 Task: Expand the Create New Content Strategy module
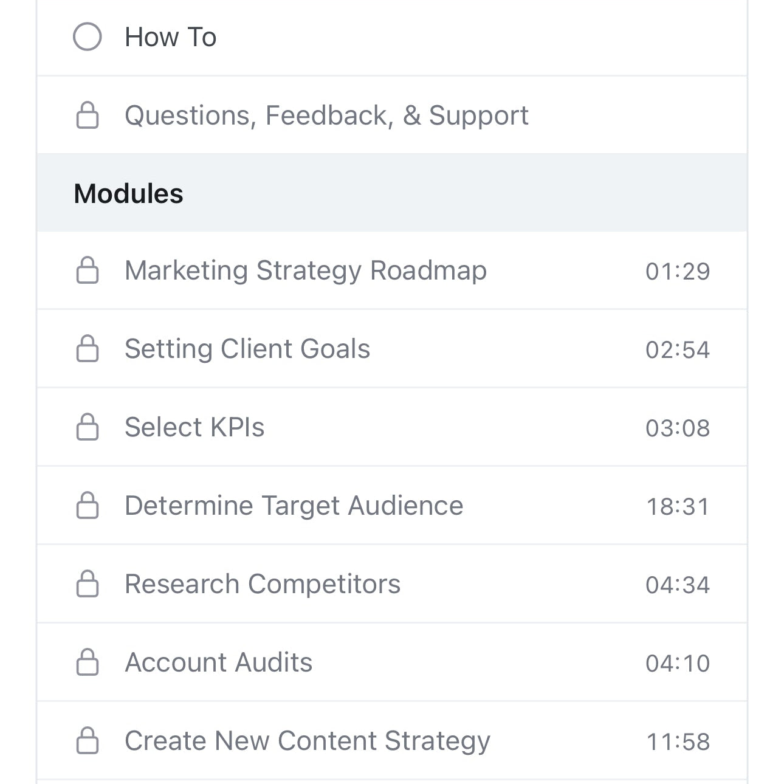pos(306,741)
